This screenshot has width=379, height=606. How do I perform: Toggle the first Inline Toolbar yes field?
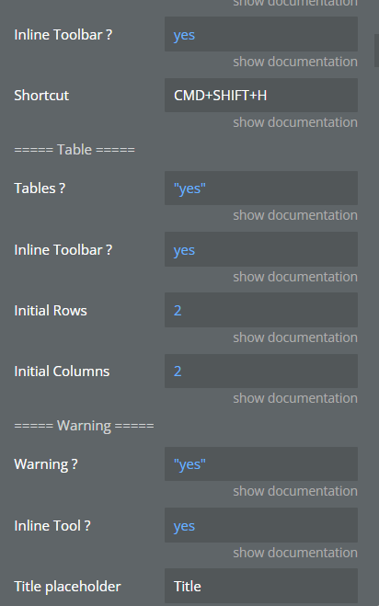pyautogui.click(x=261, y=34)
